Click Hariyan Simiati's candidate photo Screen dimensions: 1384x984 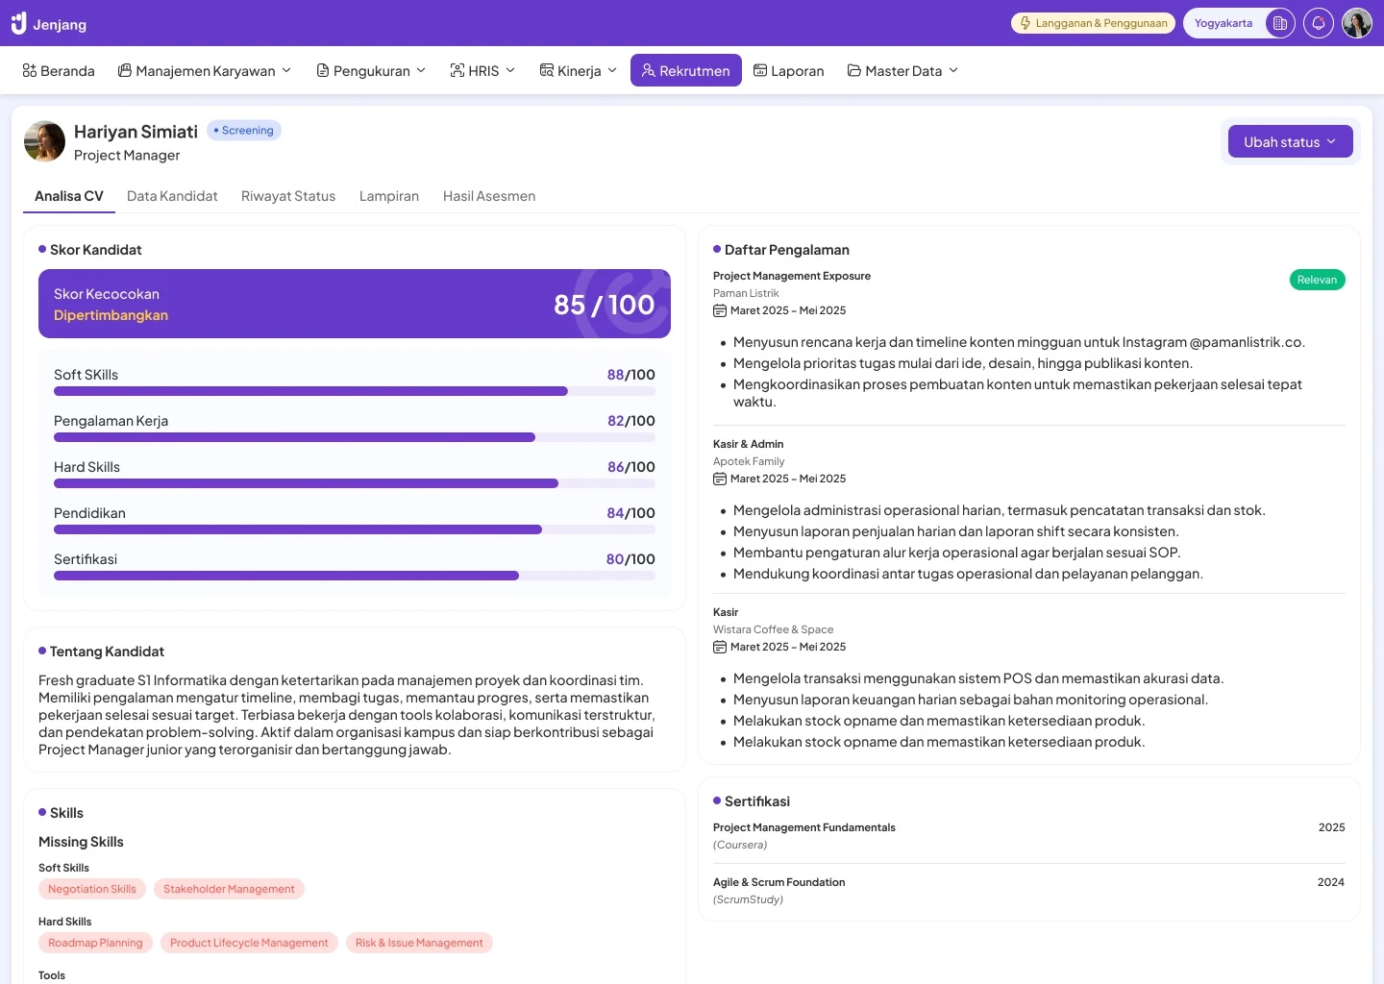(x=44, y=141)
